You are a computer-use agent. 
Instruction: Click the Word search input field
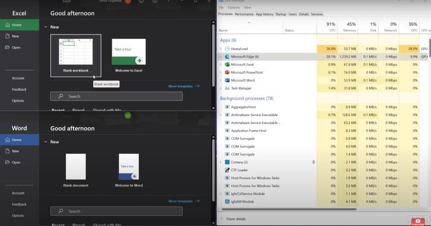116,211
